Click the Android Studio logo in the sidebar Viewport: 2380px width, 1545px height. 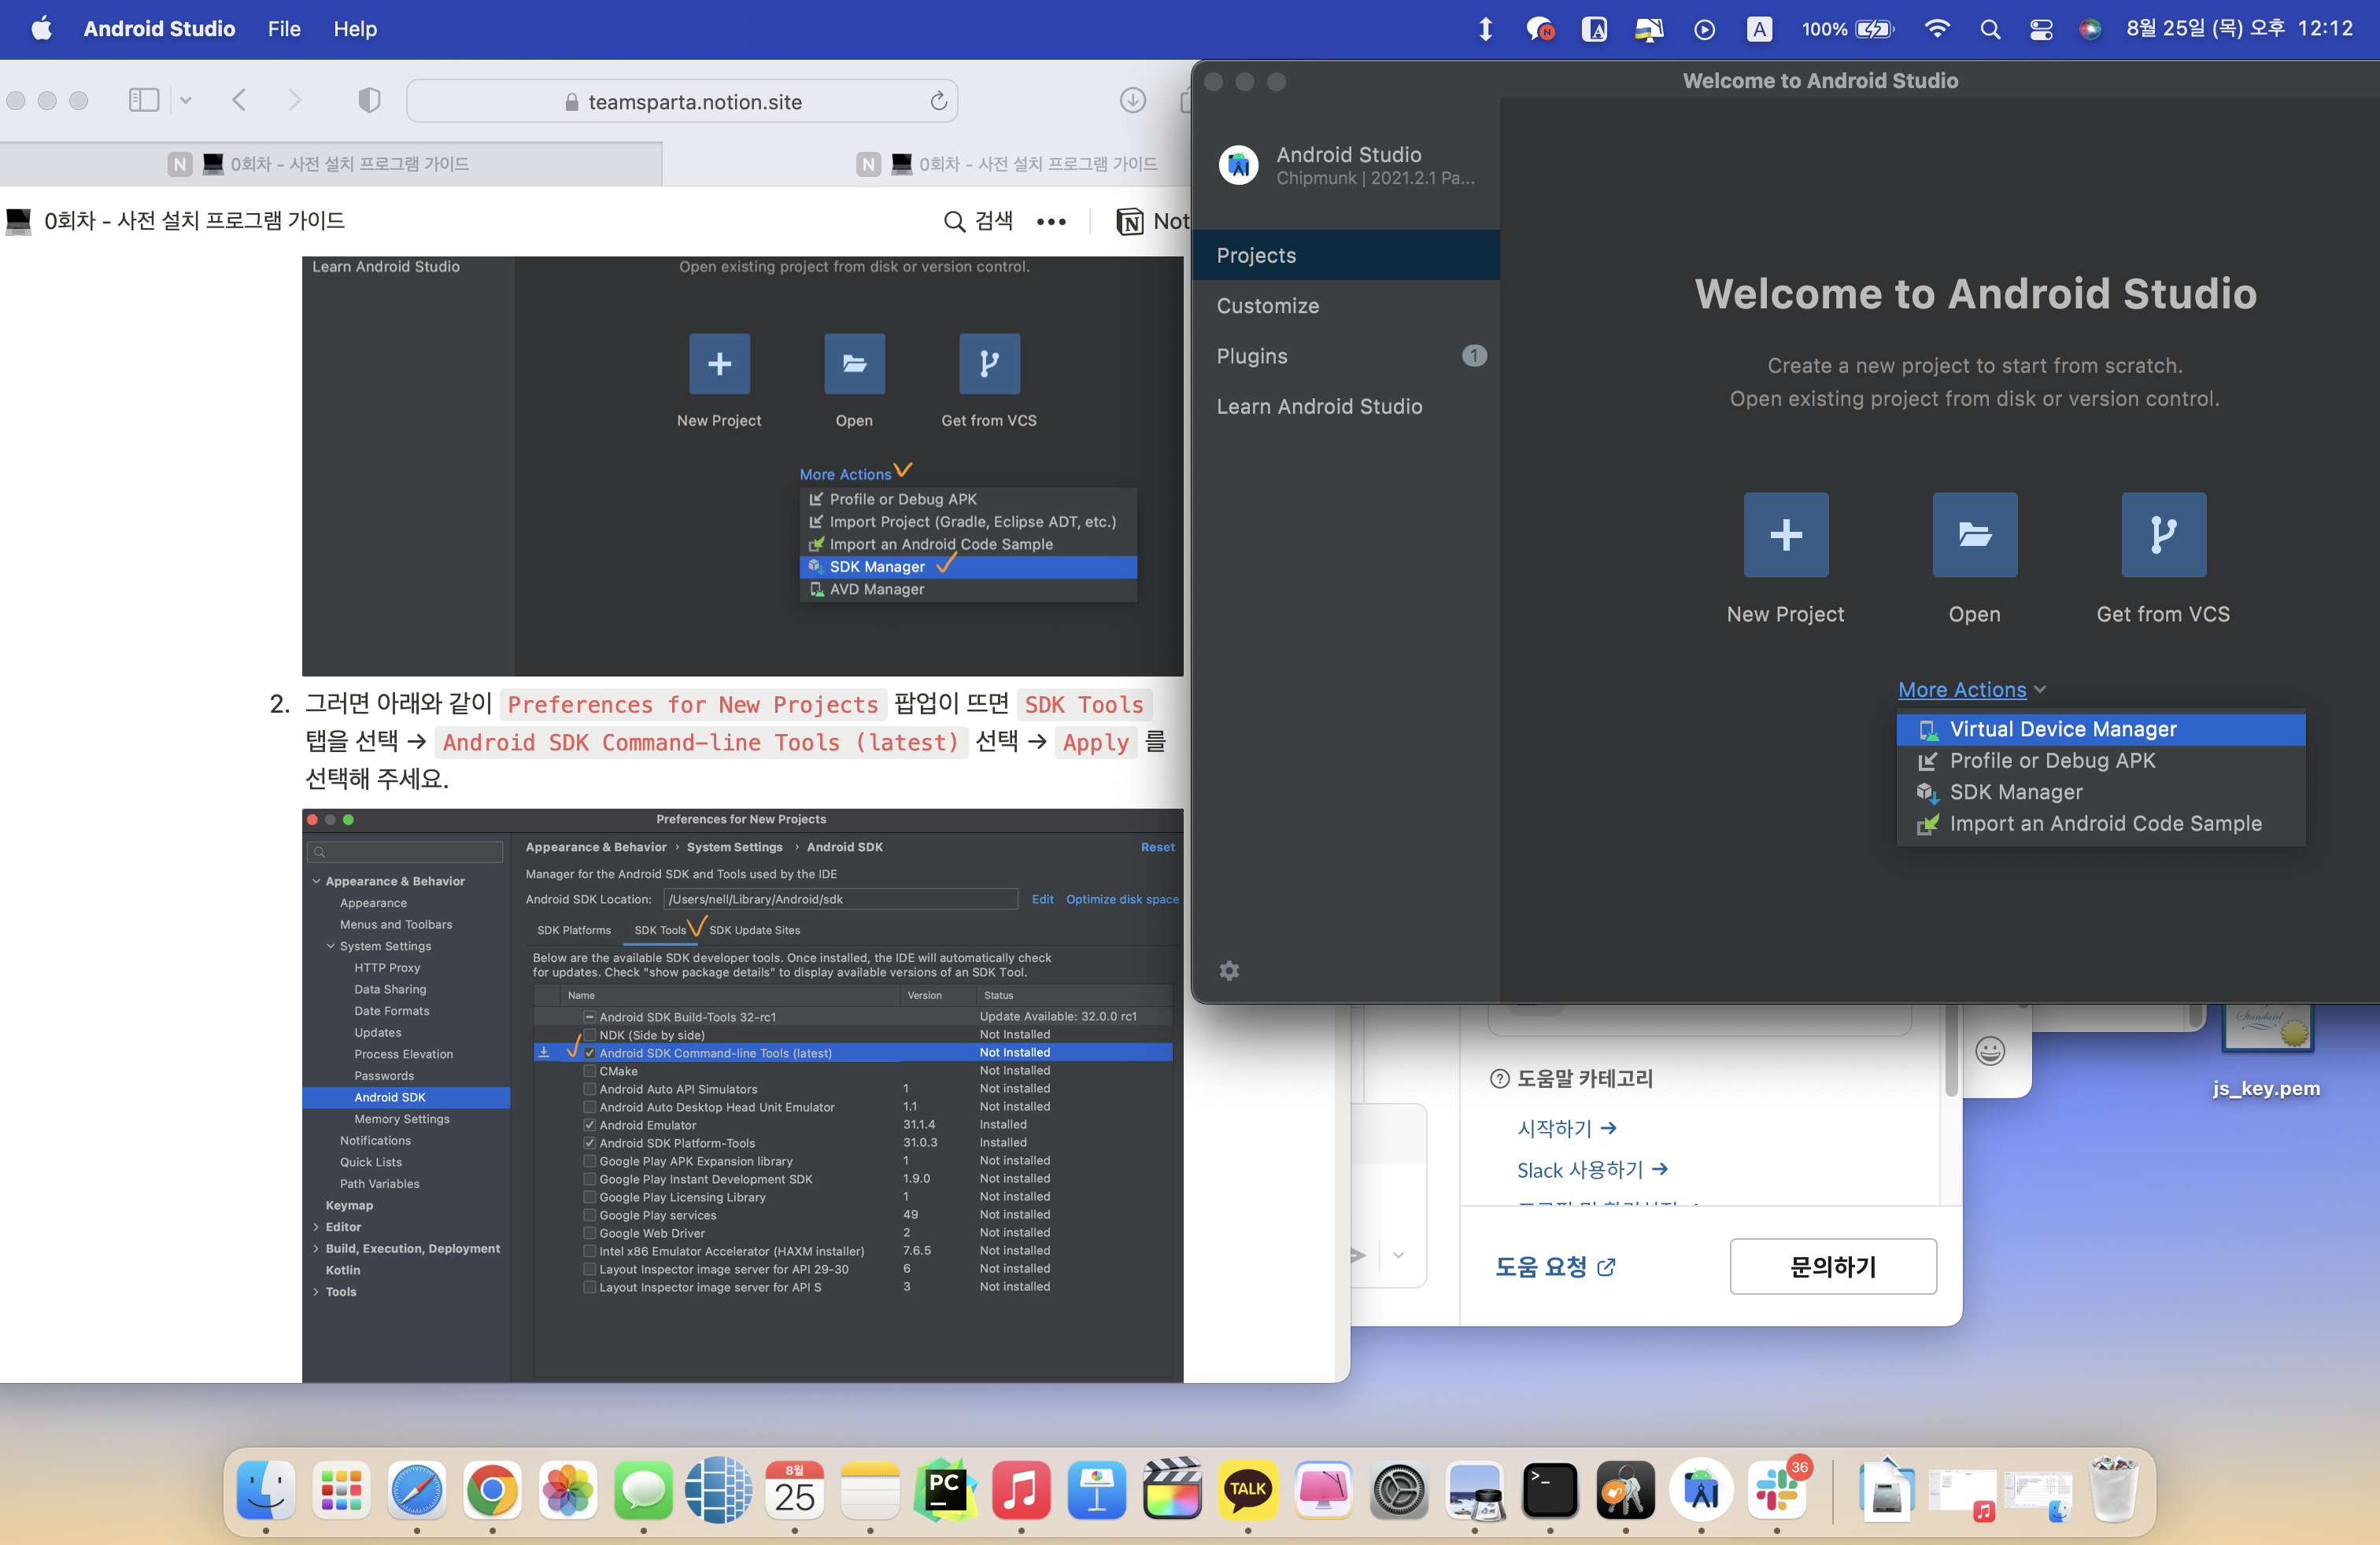coord(1238,165)
